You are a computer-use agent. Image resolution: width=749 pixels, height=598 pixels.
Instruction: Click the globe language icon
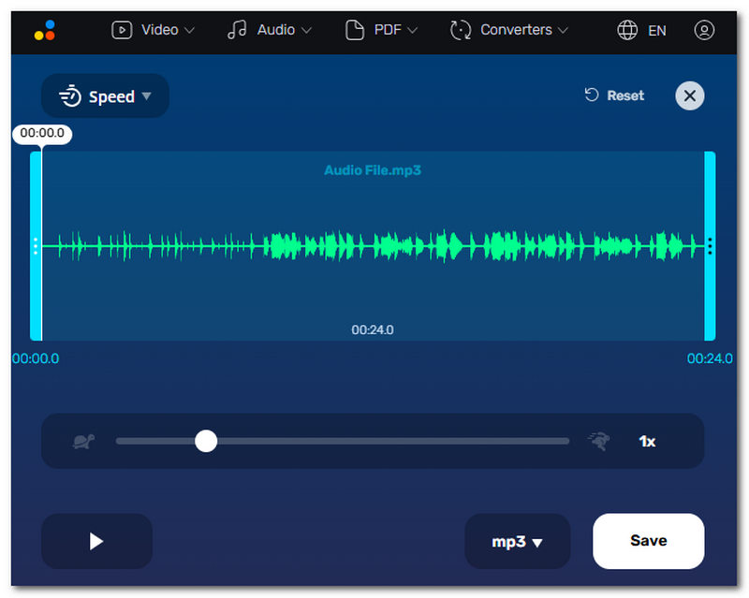coord(627,30)
